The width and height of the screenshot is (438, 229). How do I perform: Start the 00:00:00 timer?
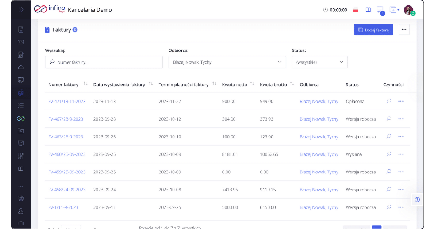pyautogui.click(x=335, y=10)
